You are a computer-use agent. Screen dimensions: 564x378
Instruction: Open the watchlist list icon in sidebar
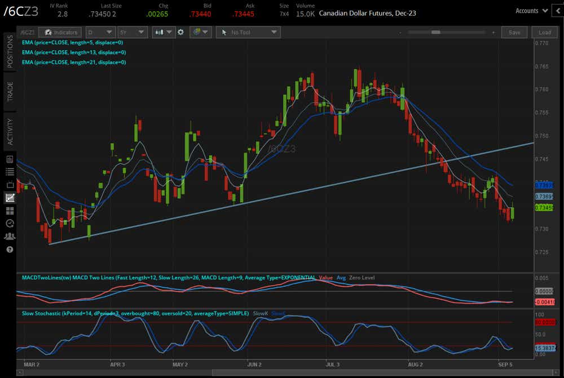[x=10, y=171]
